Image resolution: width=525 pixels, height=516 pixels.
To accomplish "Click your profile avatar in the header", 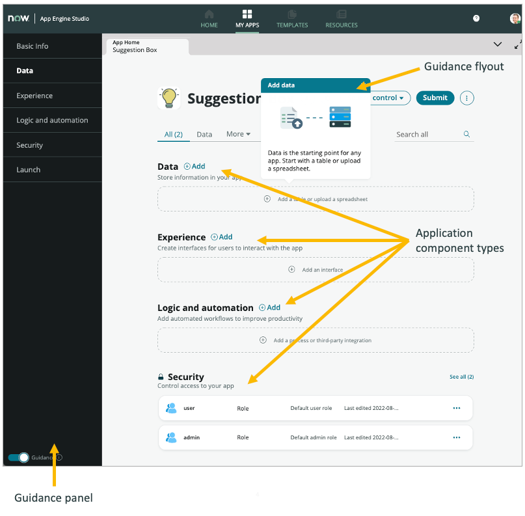I will pyautogui.click(x=515, y=18).
